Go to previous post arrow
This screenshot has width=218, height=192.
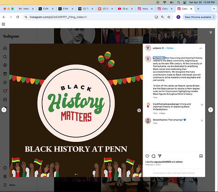(4, 110)
